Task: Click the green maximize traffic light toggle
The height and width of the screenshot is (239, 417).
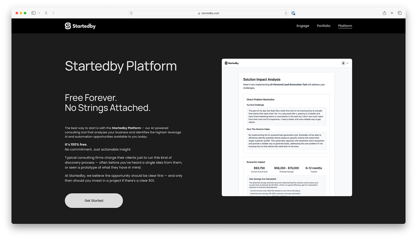Action: [25, 13]
